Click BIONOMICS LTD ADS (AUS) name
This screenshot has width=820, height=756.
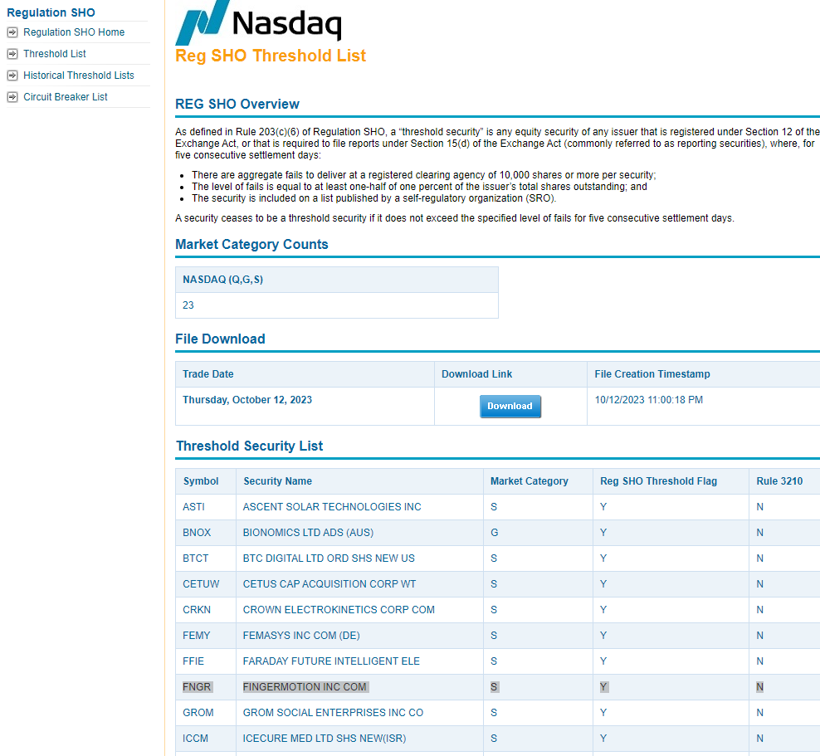[x=308, y=532]
